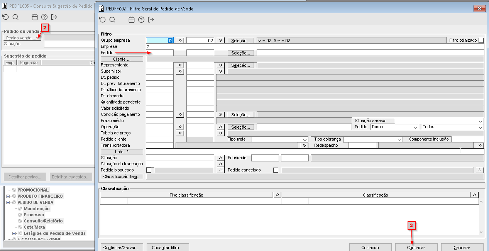Click the >> lookup after the first Tabela de preço field
Screen dimensions: 489x251
coord(180,133)
